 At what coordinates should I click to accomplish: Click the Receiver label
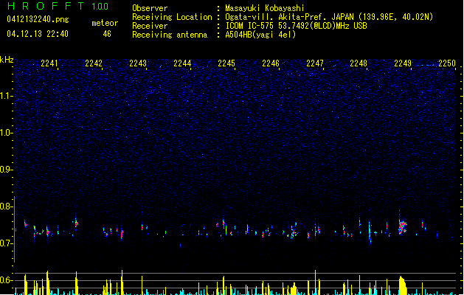tap(150, 26)
